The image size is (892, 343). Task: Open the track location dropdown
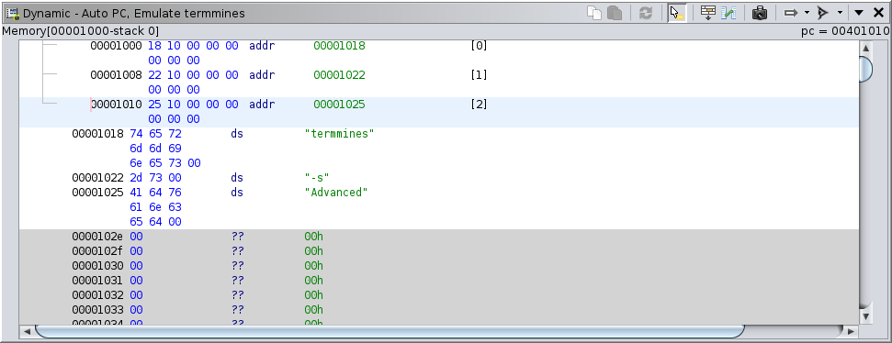click(x=840, y=13)
